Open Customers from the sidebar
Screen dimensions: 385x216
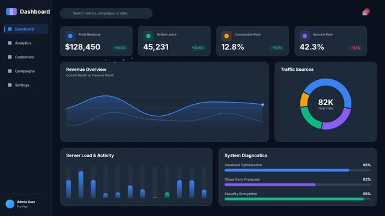pos(26,57)
